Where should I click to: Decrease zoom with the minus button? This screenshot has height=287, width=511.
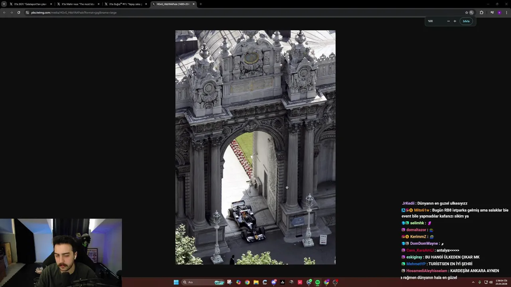coord(448,21)
